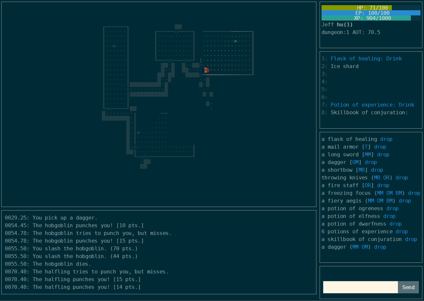Image resolution: width=424 pixels, height=301 pixels.
Task: Click the dungeon:1 AUT: 70.5 status
Action: click(351, 32)
